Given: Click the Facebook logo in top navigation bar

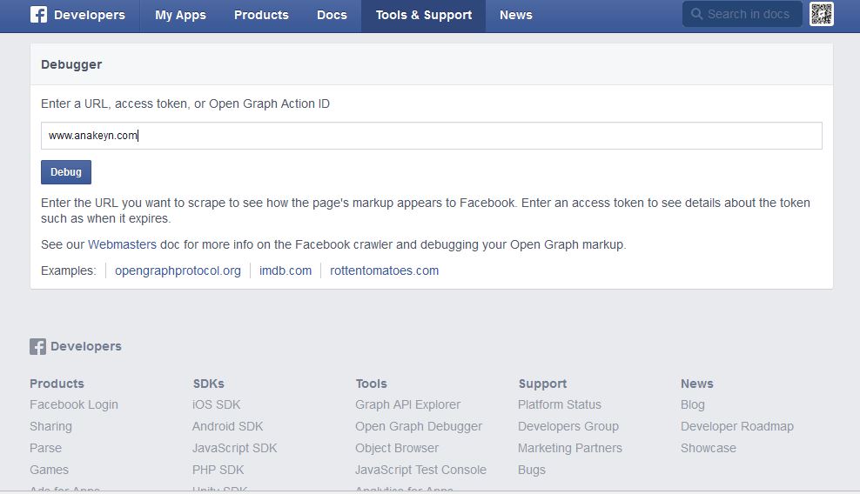Looking at the screenshot, I should 38,14.
